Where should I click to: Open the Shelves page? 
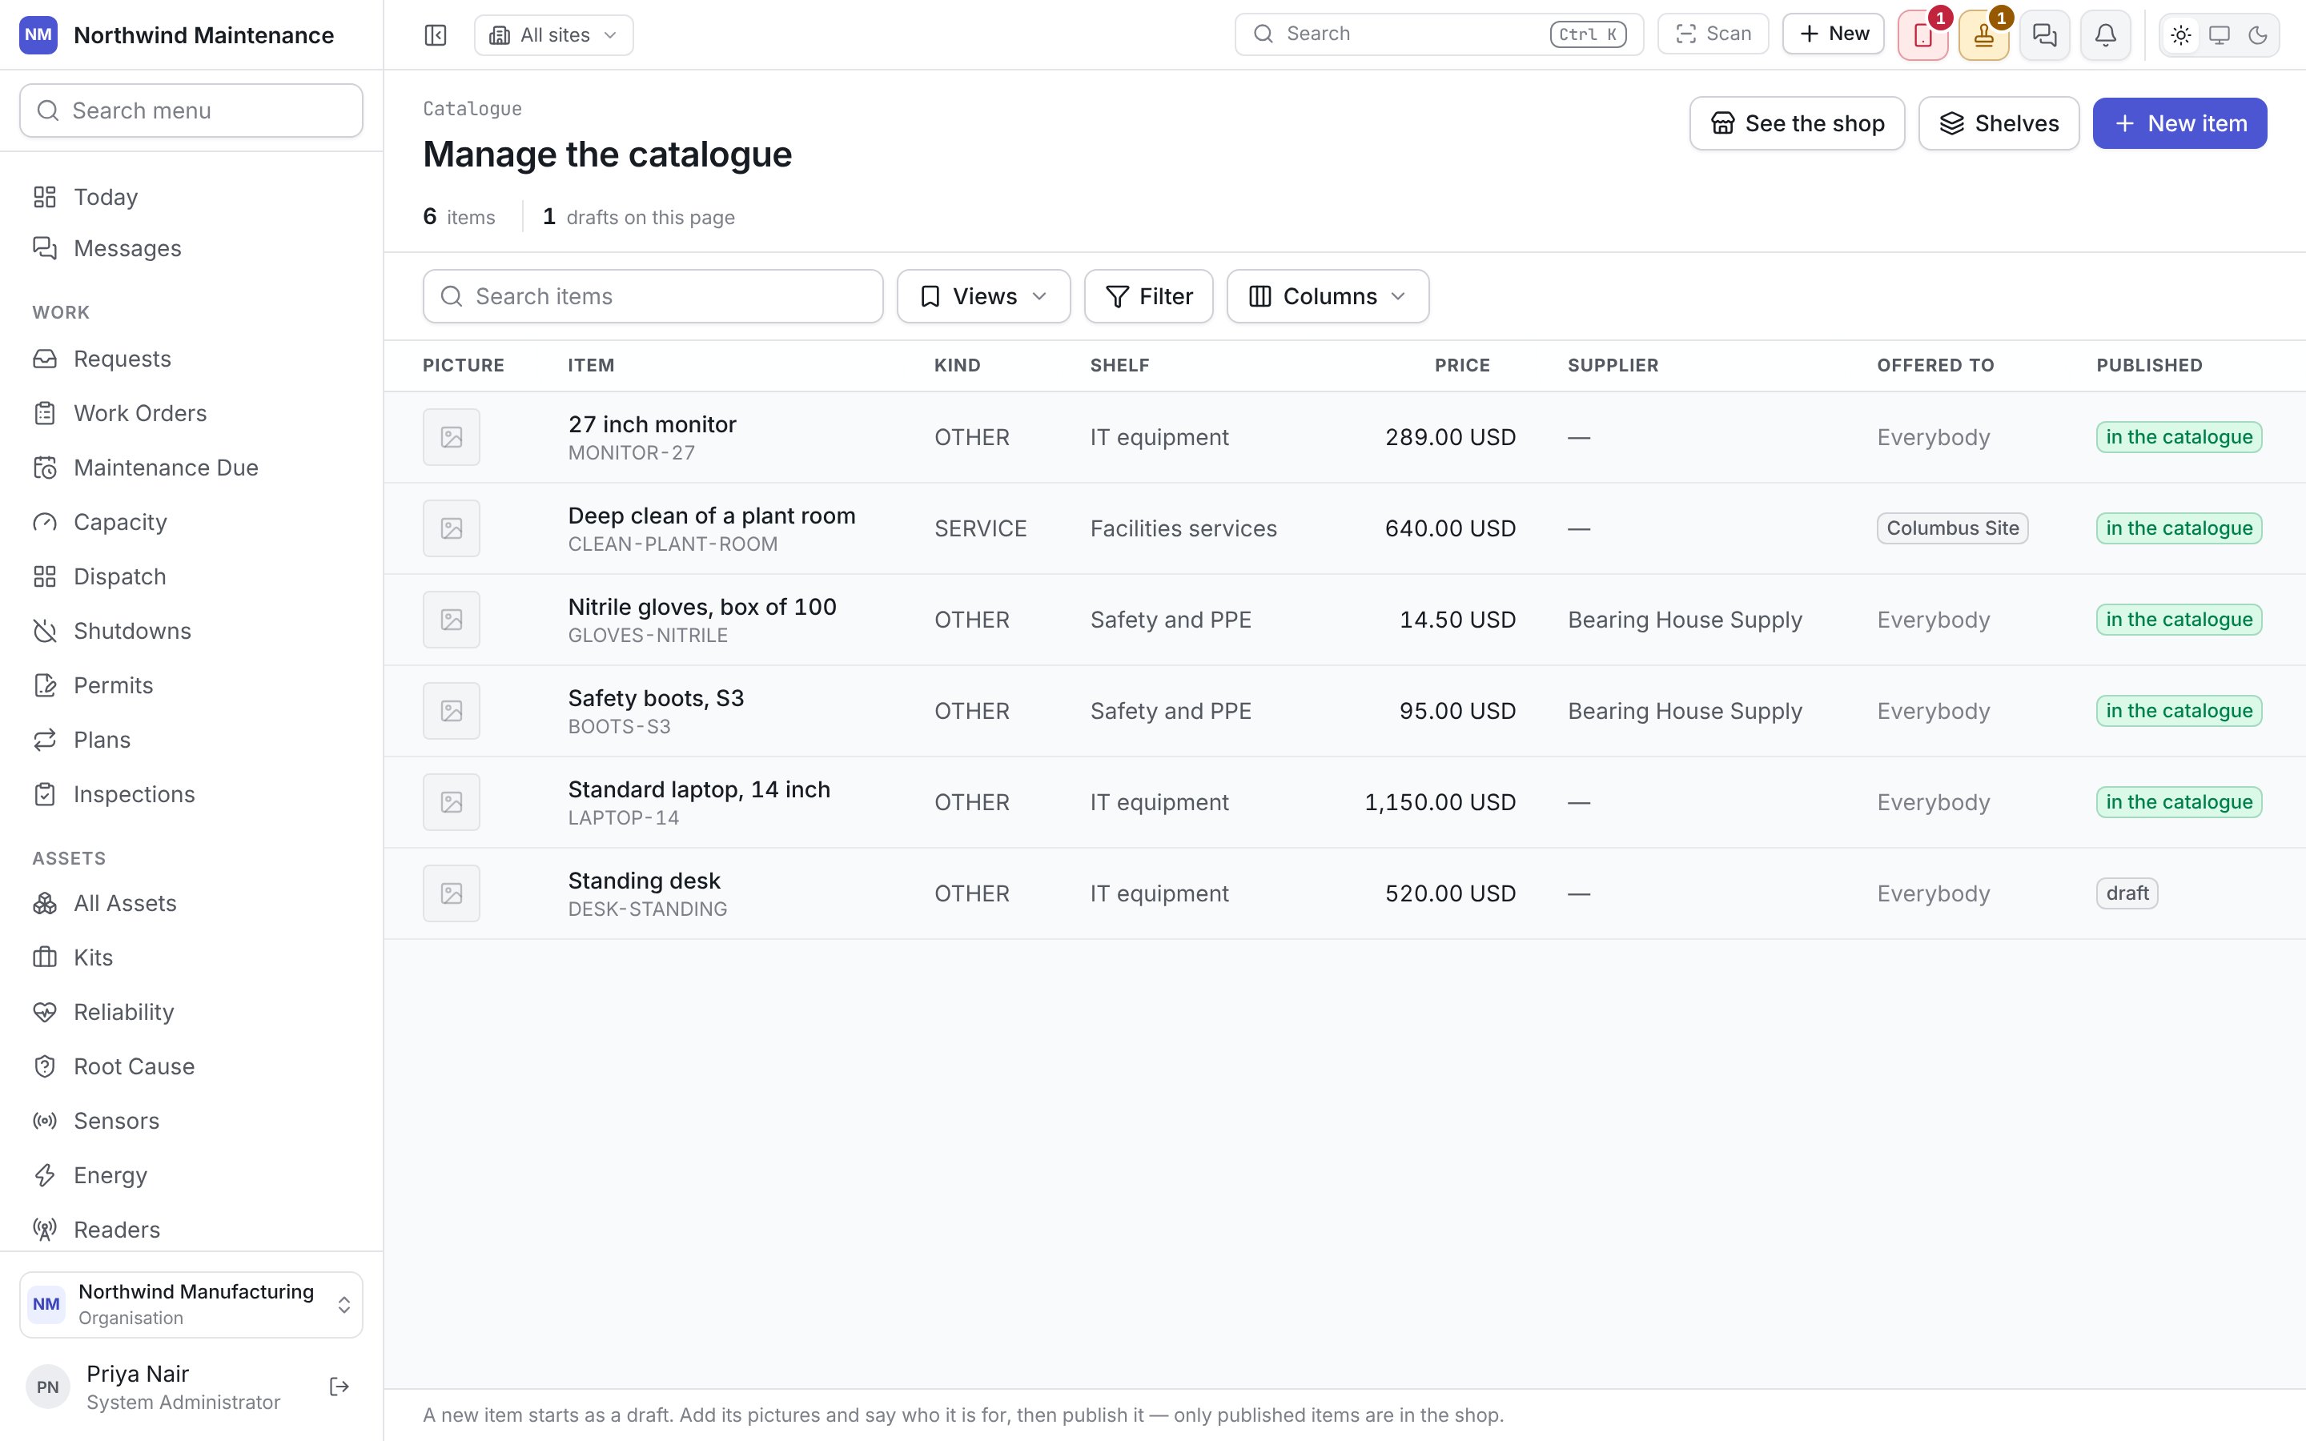[x=1999, y=123]
